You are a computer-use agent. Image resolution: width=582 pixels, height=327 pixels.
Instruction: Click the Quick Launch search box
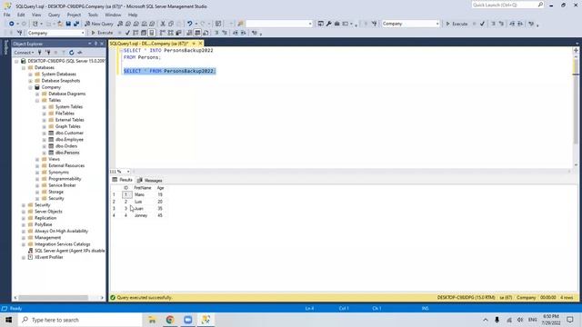507,5
